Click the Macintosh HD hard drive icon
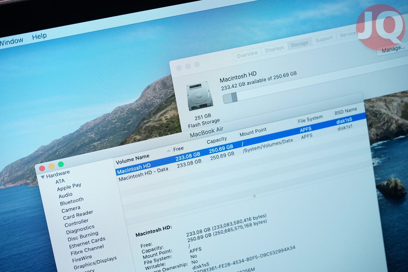Viewport: 408px width, 272px height. pos(200,96)
